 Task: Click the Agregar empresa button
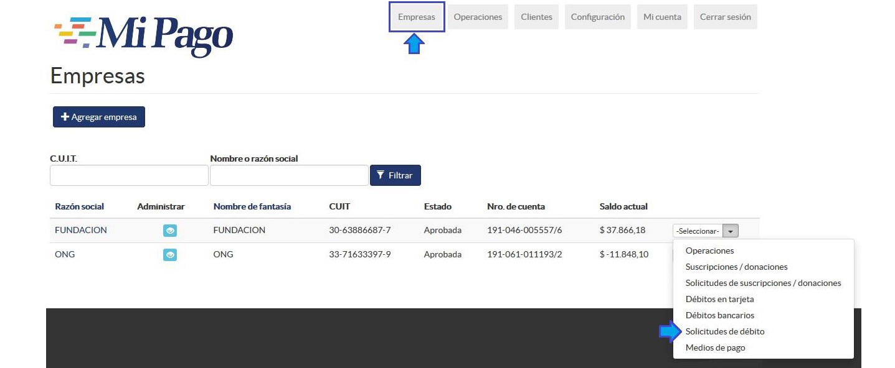coord(99,117)
